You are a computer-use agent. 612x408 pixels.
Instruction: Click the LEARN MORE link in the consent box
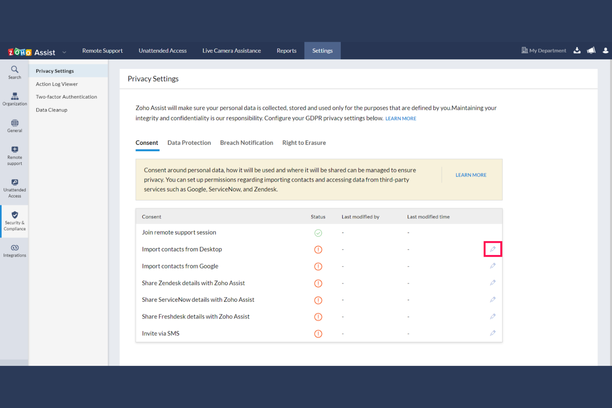(x=471, y=174)
